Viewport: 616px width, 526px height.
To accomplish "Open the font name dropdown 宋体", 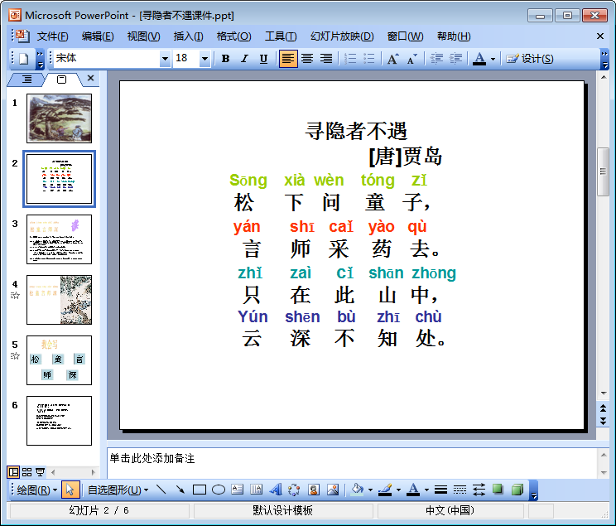I will pos(166,59).
